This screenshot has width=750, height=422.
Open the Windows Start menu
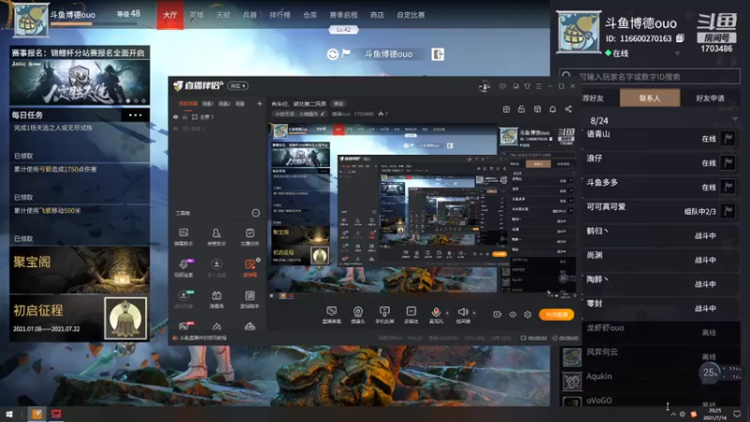[9, 414]
